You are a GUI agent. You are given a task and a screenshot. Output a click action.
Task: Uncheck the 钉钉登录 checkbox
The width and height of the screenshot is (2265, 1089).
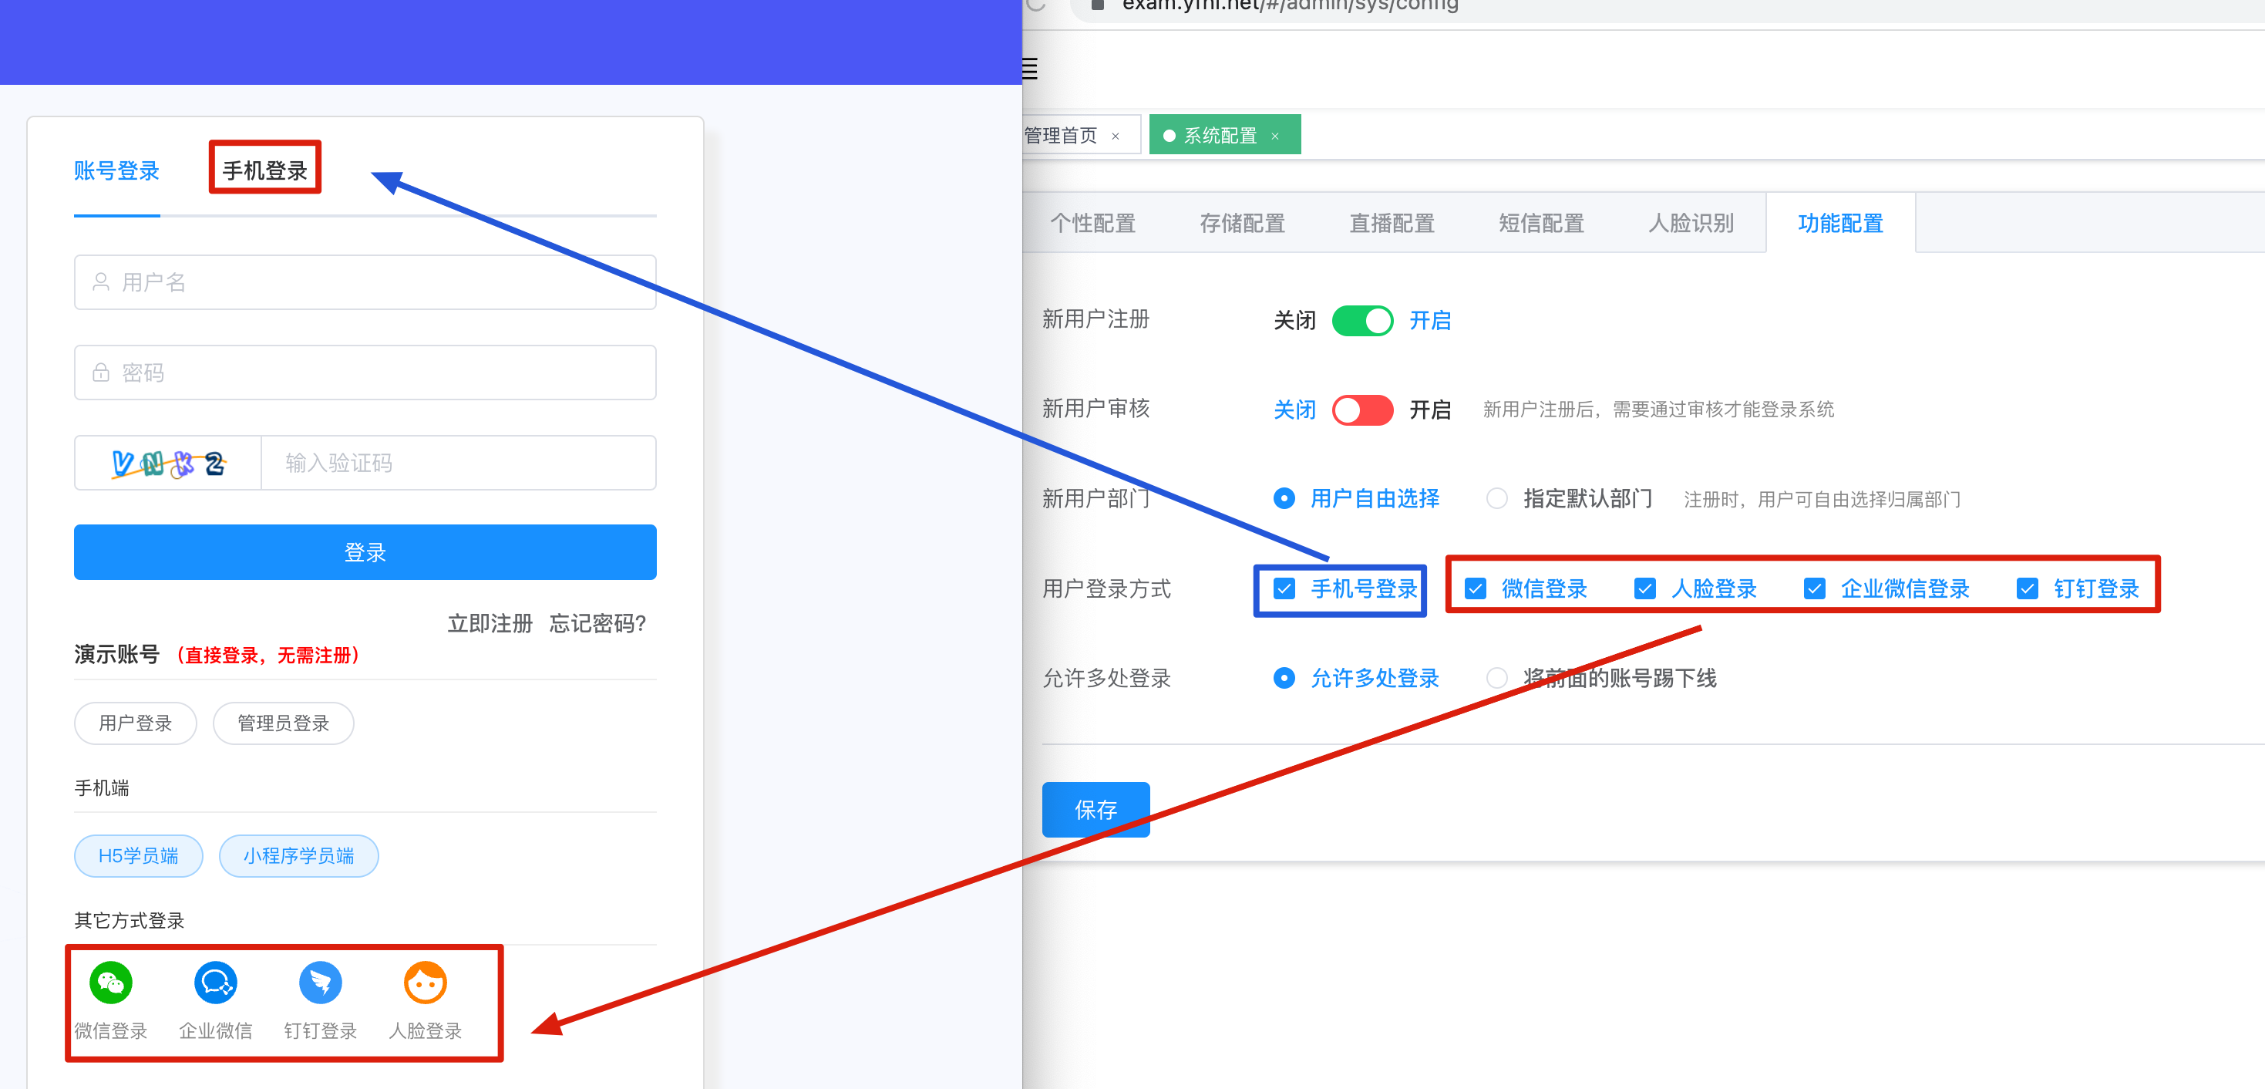click(2028, 588)
